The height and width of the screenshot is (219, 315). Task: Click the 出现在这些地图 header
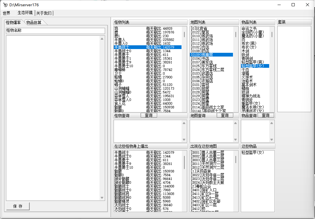[x=214, y=146]
